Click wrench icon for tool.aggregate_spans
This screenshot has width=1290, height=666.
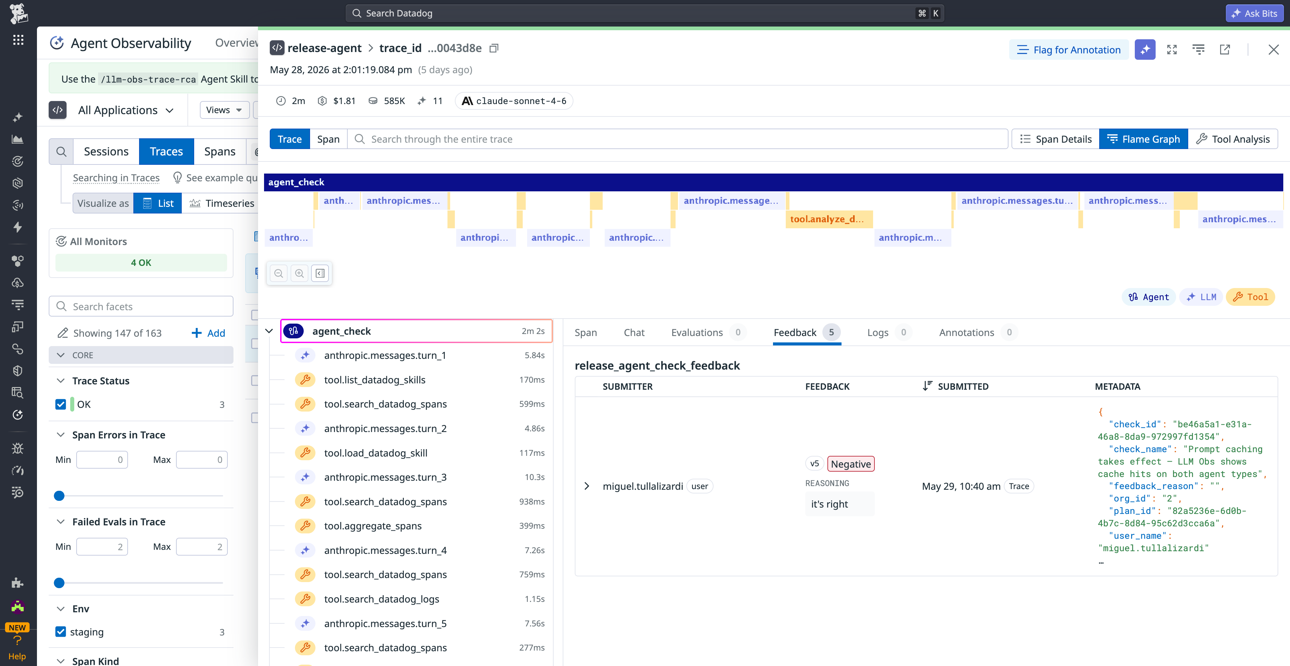tap(305, 526)
